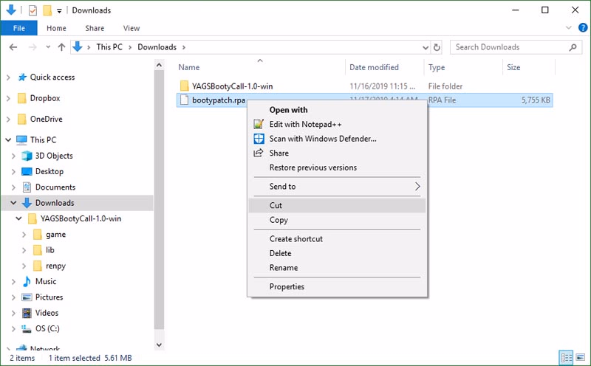Select Edit with Notepad++ option

click(305, 125)
